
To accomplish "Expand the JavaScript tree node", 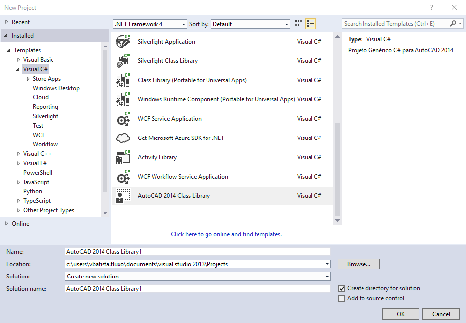I will point(18,182).
